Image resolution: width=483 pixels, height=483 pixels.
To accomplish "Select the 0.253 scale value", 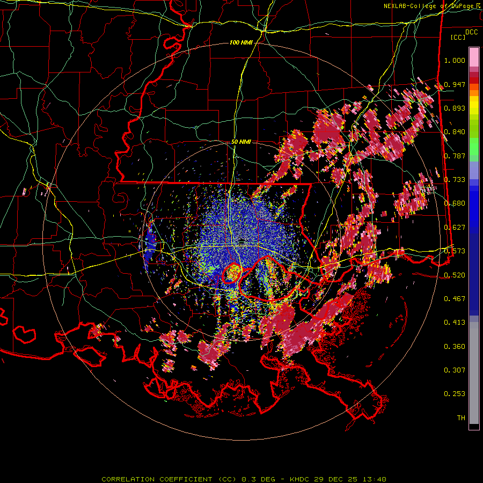I will 455,394.
